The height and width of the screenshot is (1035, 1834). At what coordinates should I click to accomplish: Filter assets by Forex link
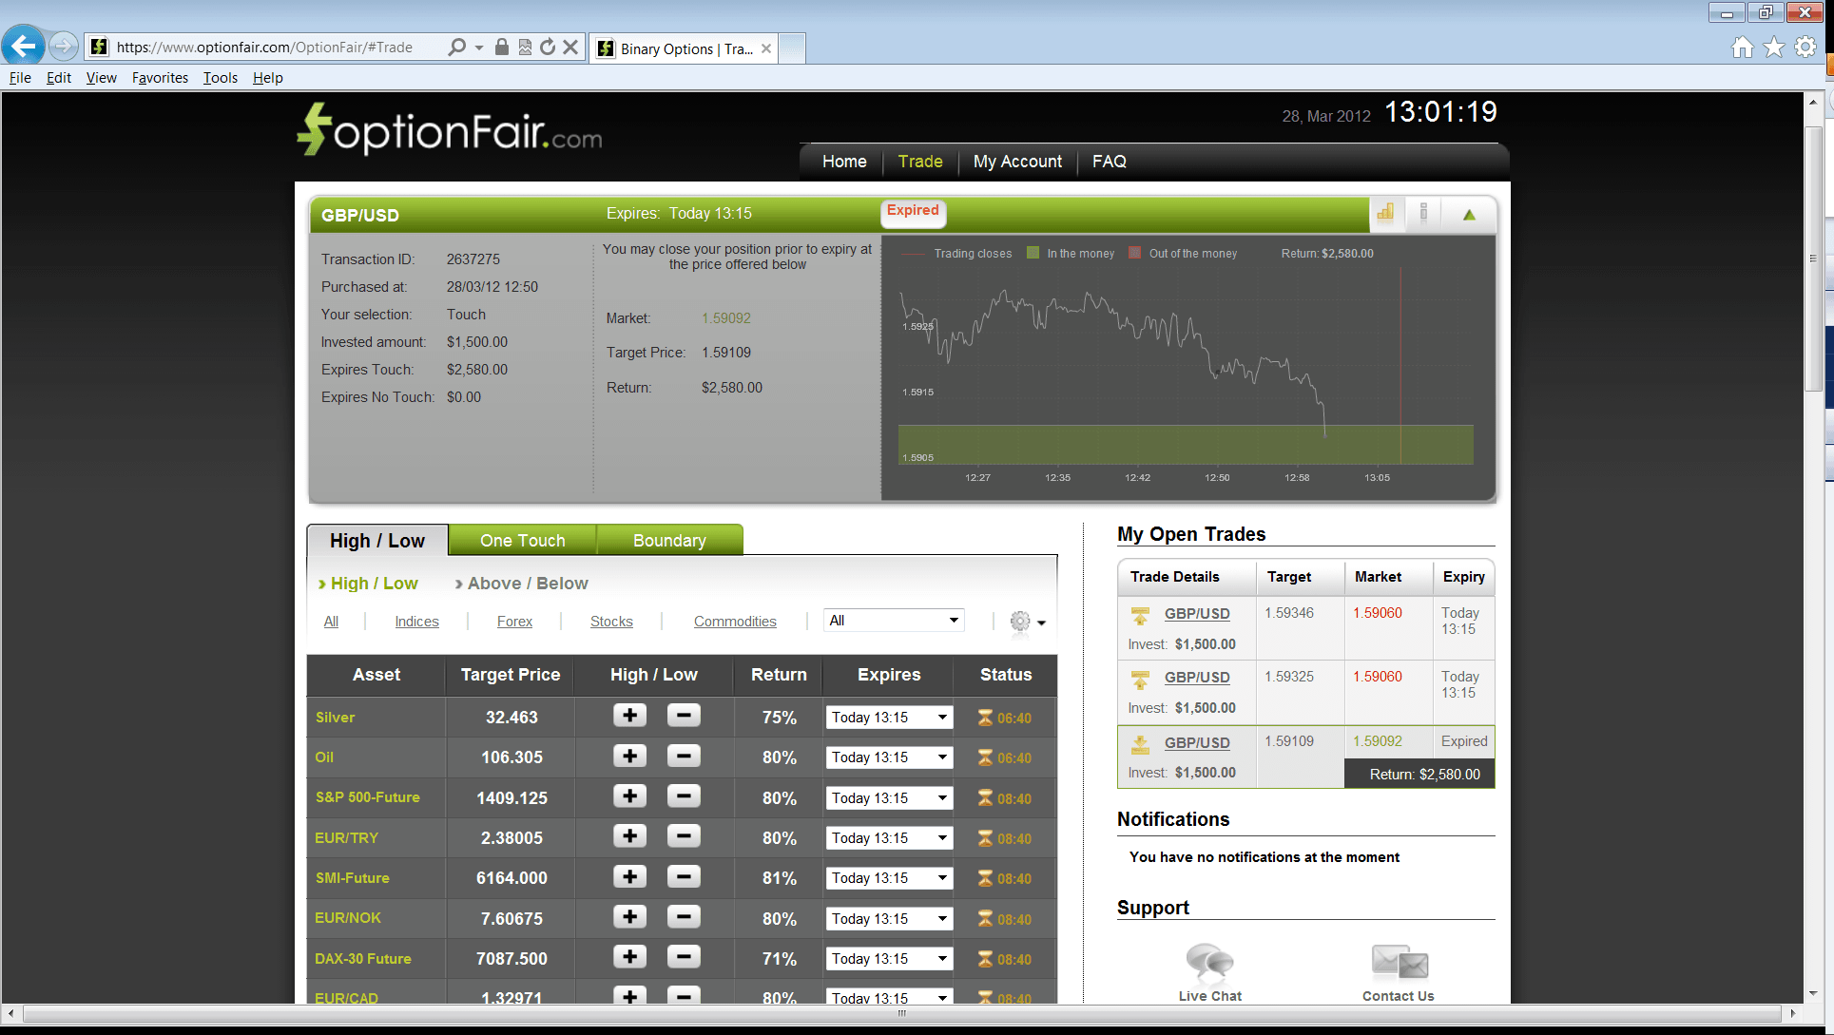pyautogui.click(x=514, y=621)
